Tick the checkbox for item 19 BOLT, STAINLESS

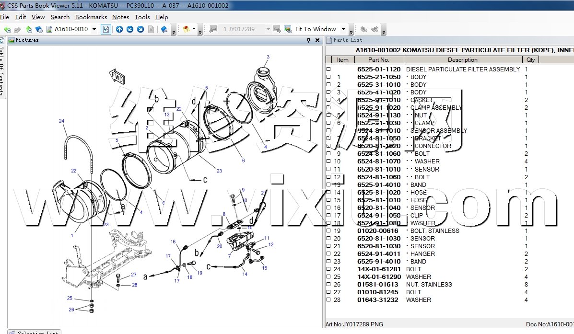[328, 230]
